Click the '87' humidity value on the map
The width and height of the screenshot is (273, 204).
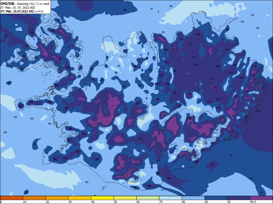(152, 9)
